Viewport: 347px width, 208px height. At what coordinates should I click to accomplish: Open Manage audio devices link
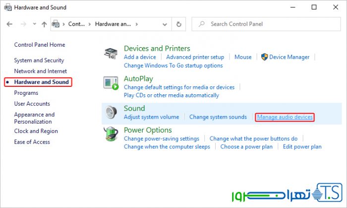click(285, 117)
